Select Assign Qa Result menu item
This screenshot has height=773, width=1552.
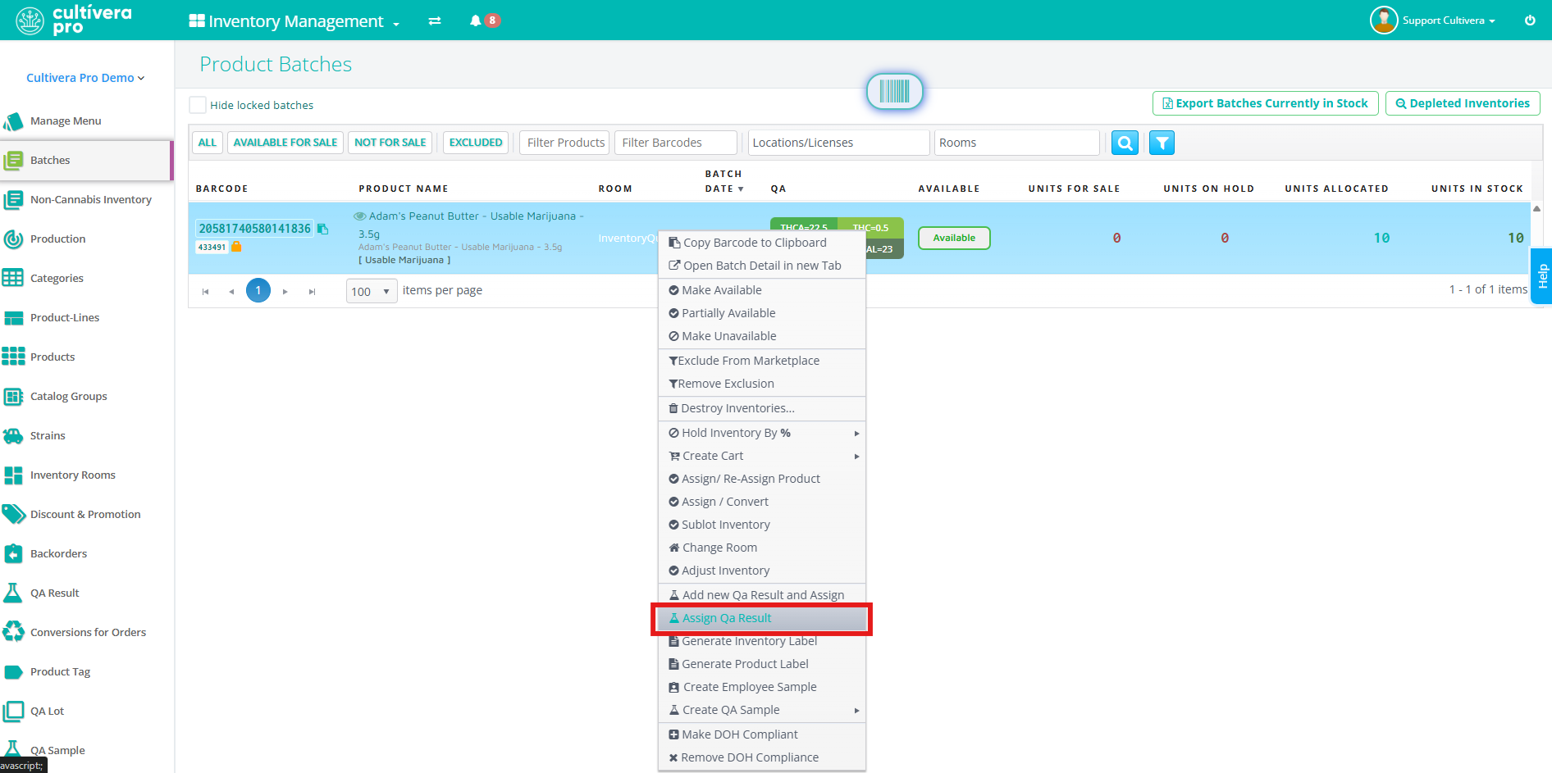pos(762,618)
